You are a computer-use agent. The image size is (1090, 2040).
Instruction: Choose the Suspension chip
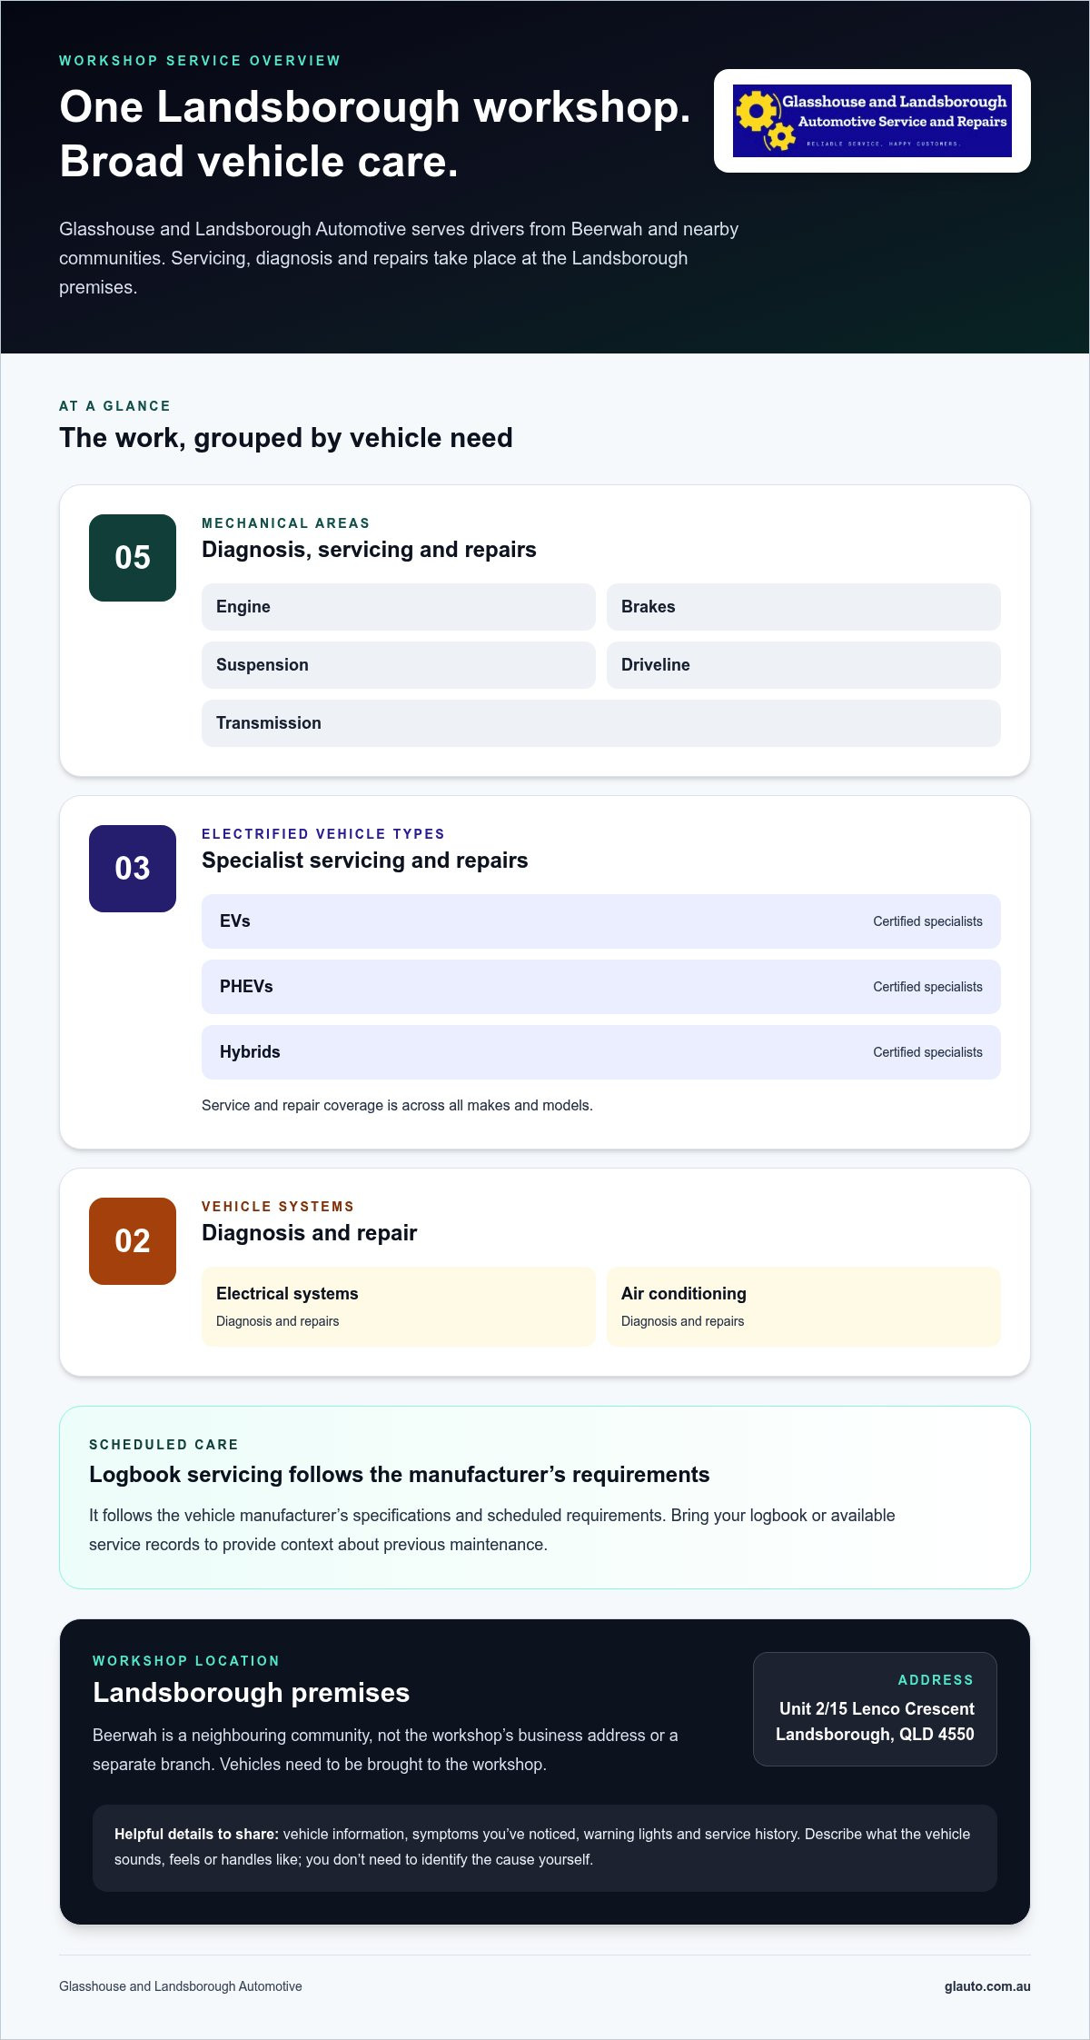(x=399, y=665)
